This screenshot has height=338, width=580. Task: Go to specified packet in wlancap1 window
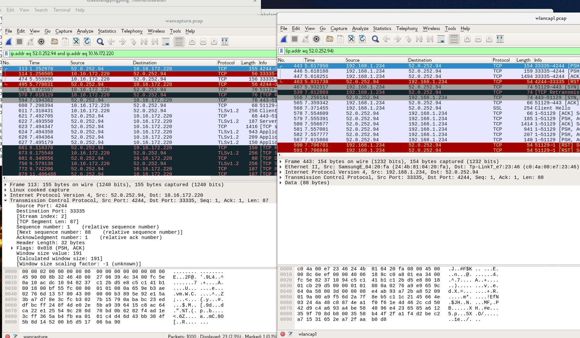408,39
